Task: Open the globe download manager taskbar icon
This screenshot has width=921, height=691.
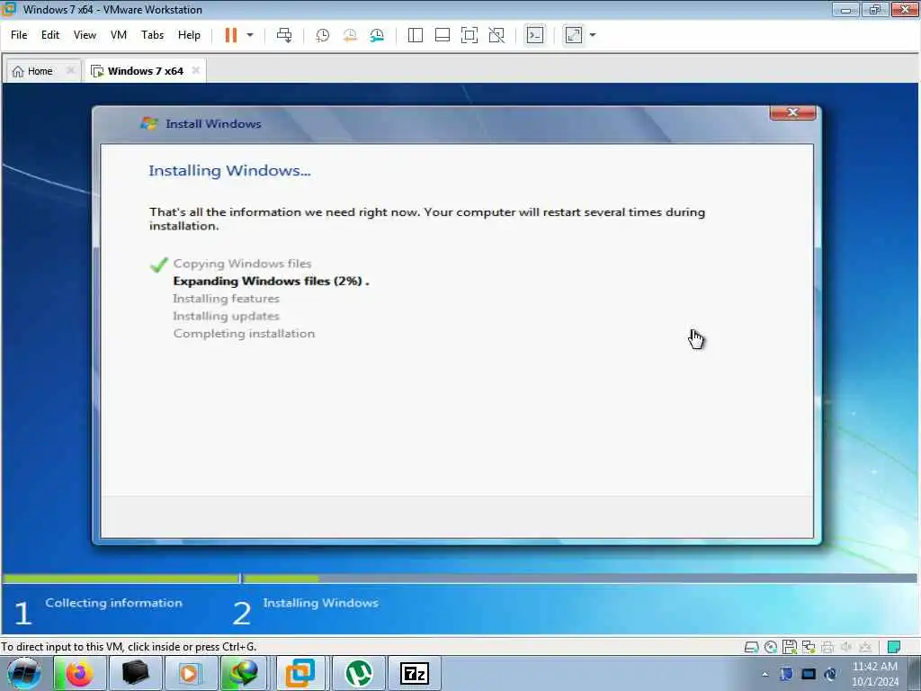Action: pos(244,673)
